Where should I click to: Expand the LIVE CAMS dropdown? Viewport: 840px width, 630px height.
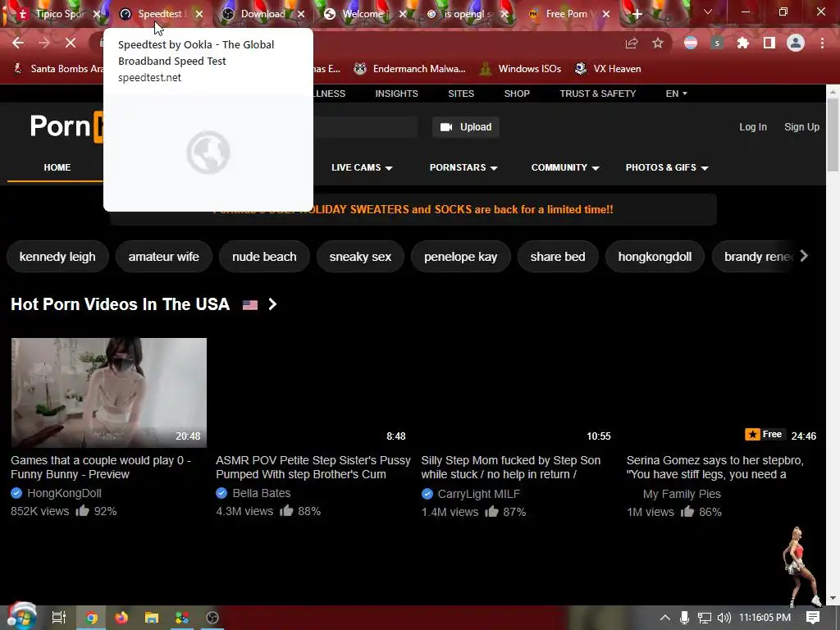[x=362, y=167]
